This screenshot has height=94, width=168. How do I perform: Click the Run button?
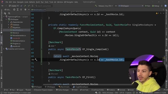pyautogui.click(x=148, y=6)
